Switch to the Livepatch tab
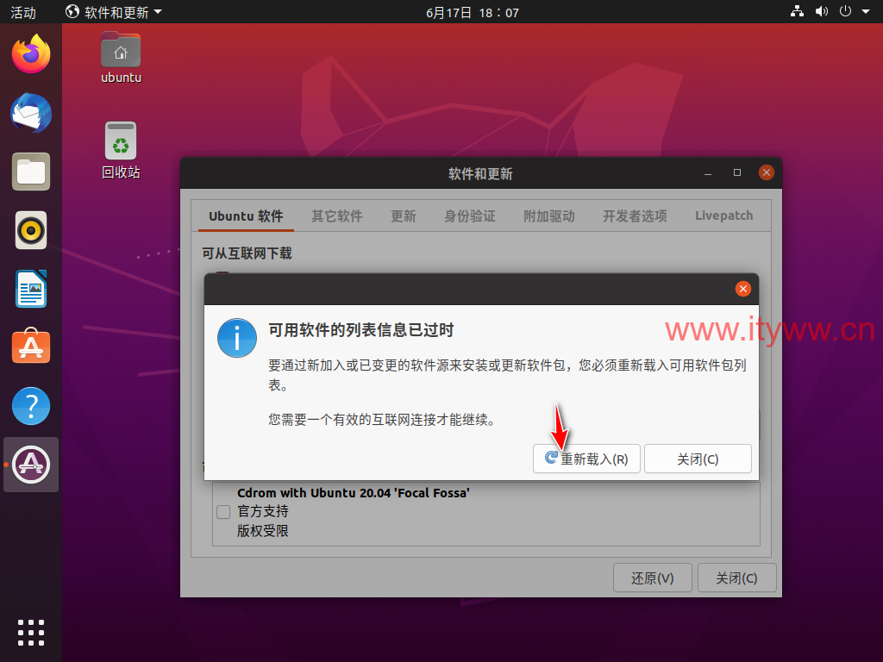Screen dimensions: 883x662 coord(723,215)
